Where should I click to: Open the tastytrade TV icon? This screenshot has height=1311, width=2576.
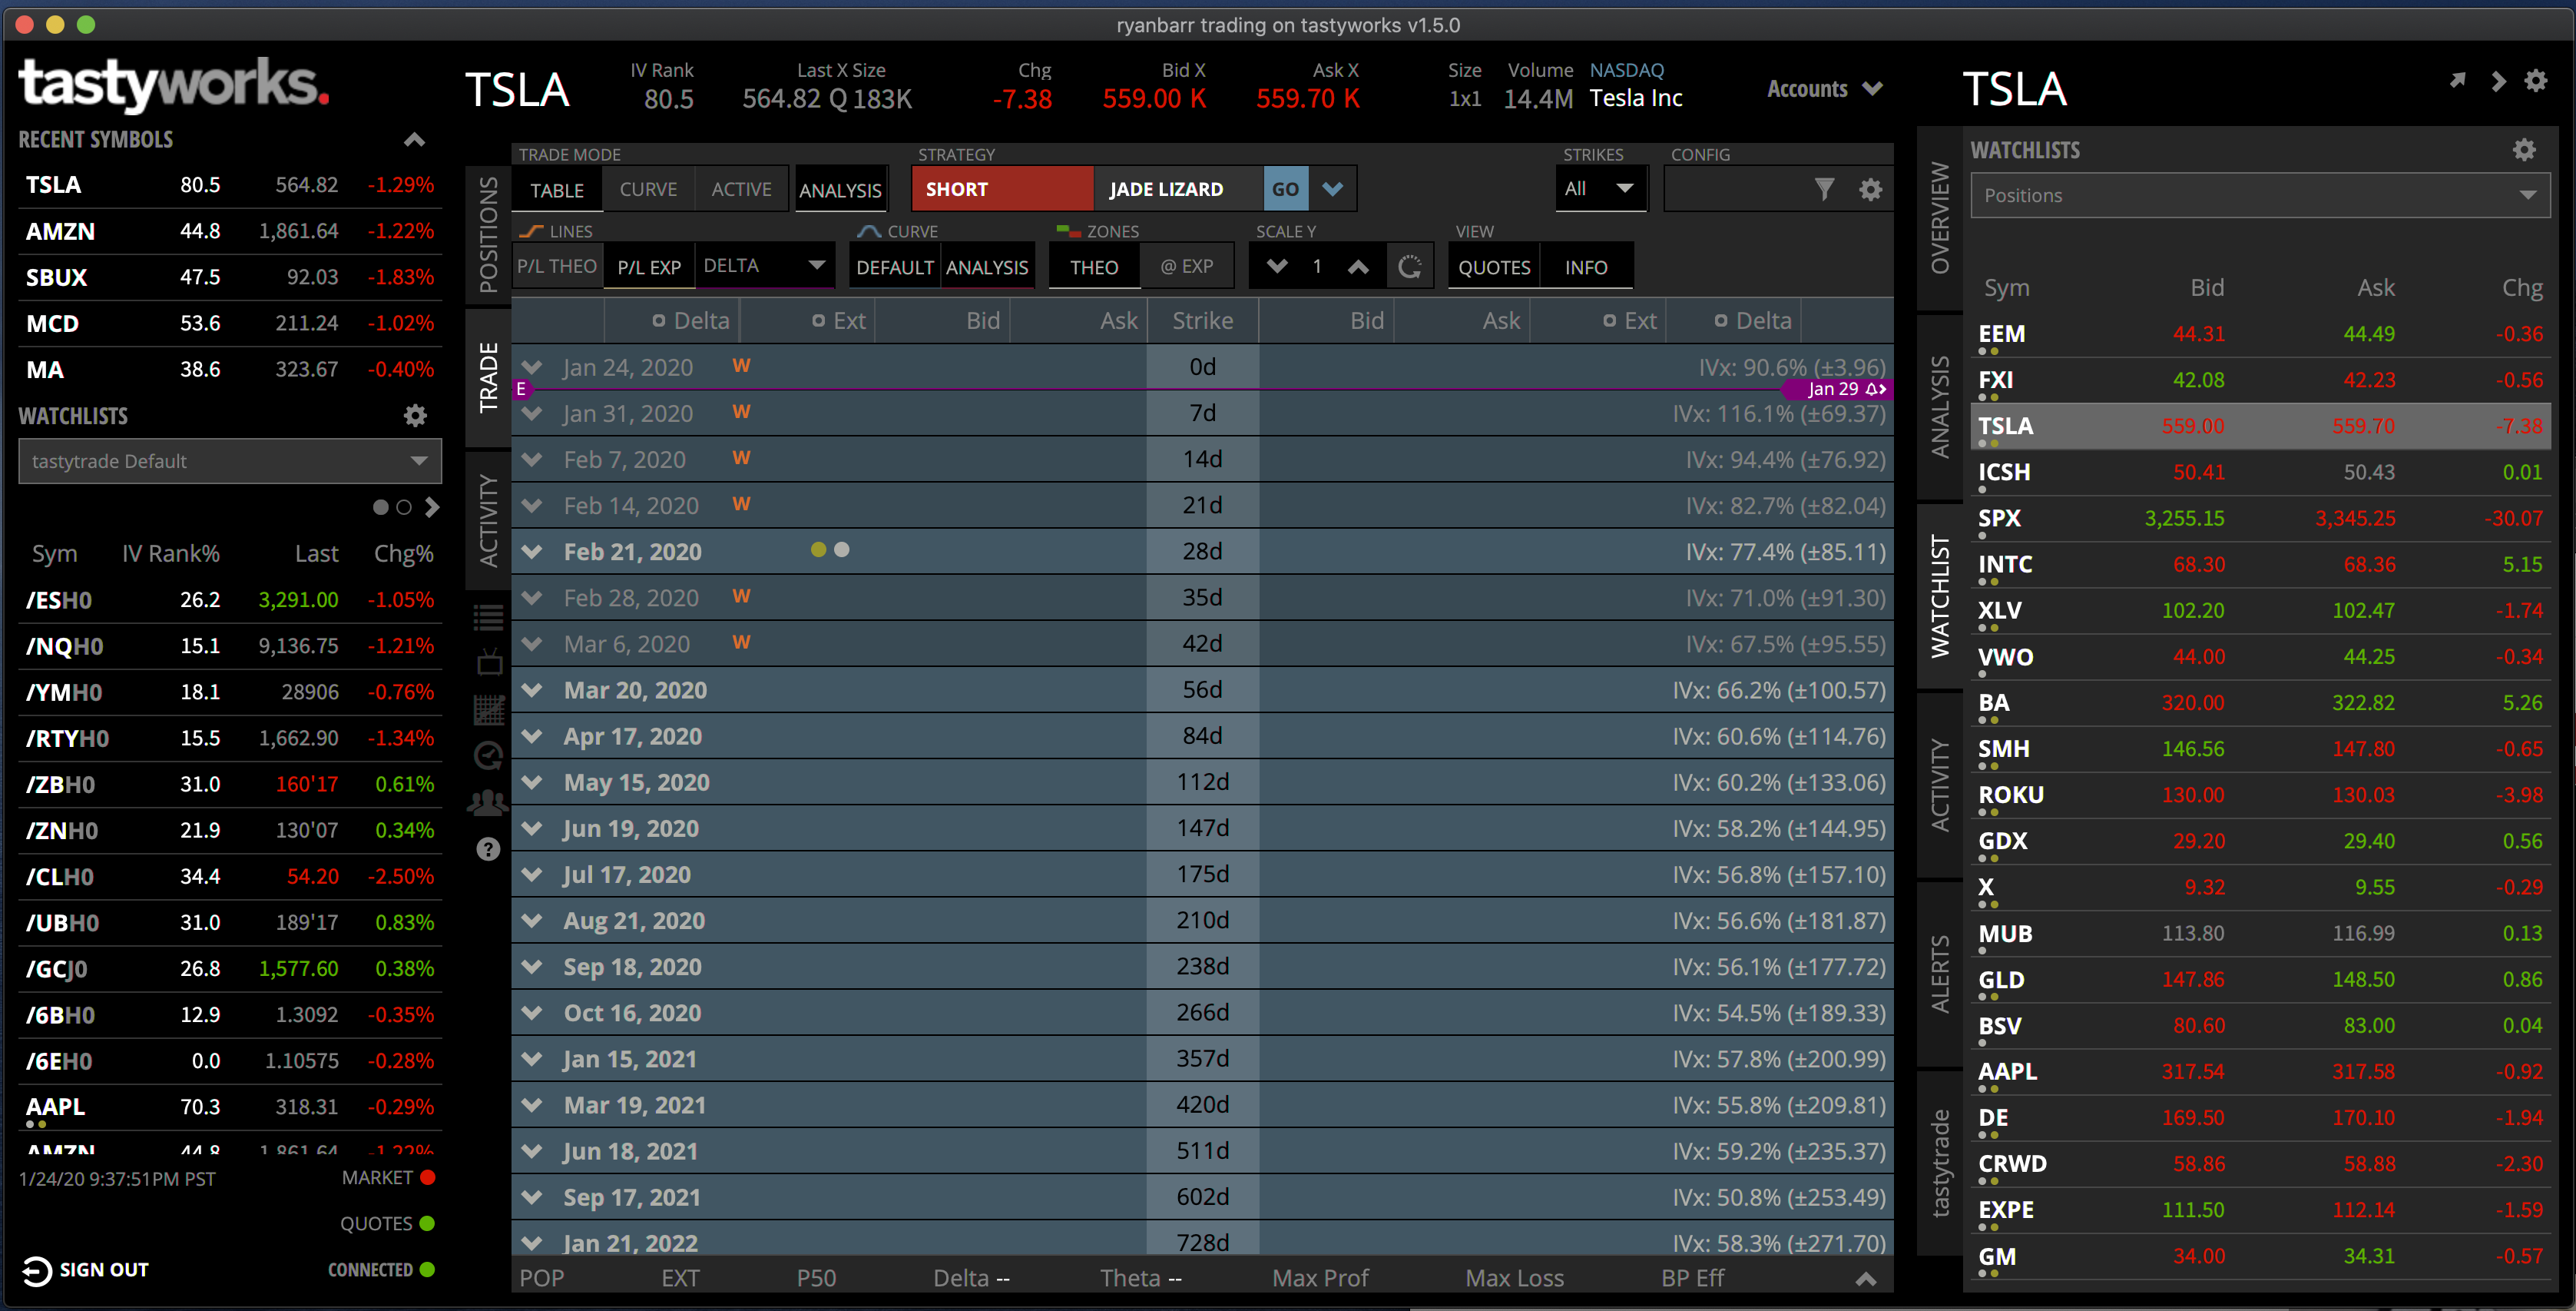click(489, 662)
